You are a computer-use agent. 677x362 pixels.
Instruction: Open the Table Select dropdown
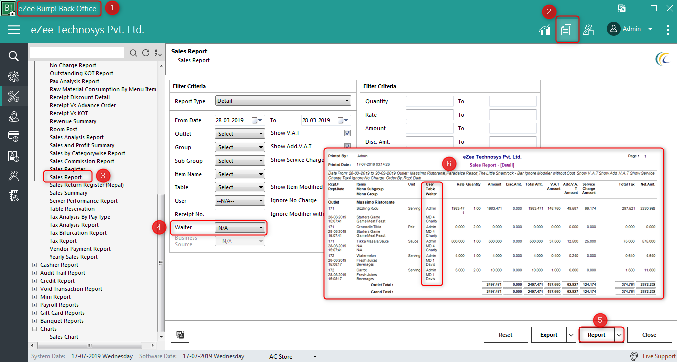tap(240, 187)
